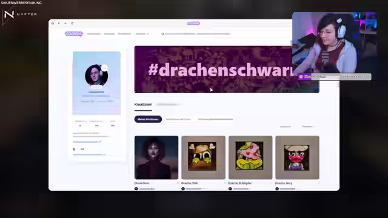Image resolution: width=388 pixels, height=218 pixels.
Task: Select the Meine Kreationen filter button
Action: click(x=148, y=119)
